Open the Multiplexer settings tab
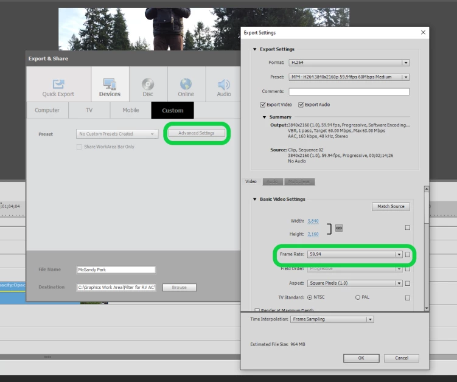457x382 pixels. [299, 181]
